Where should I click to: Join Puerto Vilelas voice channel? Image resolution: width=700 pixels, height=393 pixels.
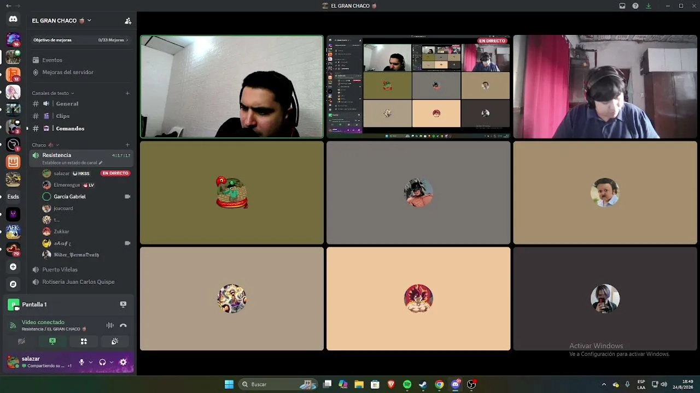pos(82,270)
